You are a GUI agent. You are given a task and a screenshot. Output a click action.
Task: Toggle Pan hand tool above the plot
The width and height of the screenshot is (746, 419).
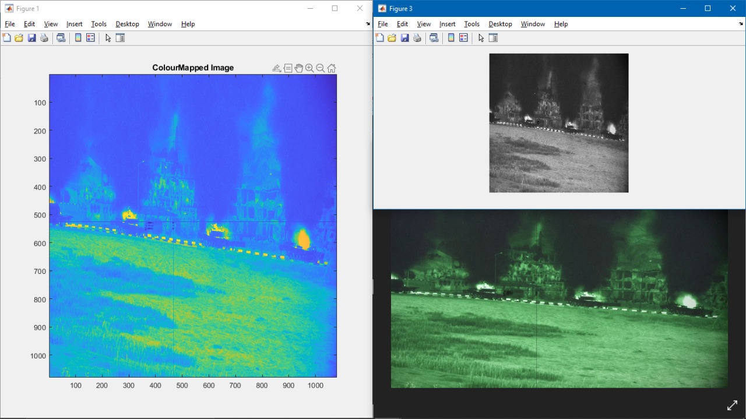pos(298,68)
